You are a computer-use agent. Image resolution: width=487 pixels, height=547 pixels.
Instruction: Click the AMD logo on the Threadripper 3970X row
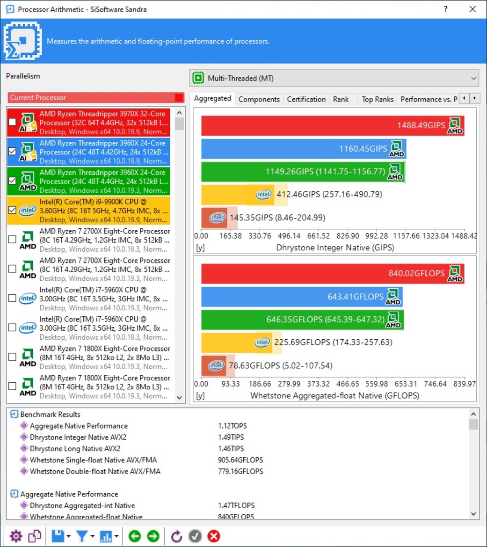(x=28, y=122)
